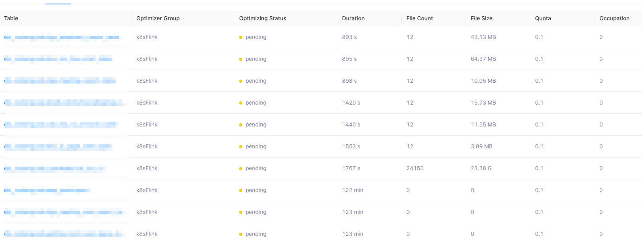
Task: Open the table link in the 1440 s row
Action: 62,125
